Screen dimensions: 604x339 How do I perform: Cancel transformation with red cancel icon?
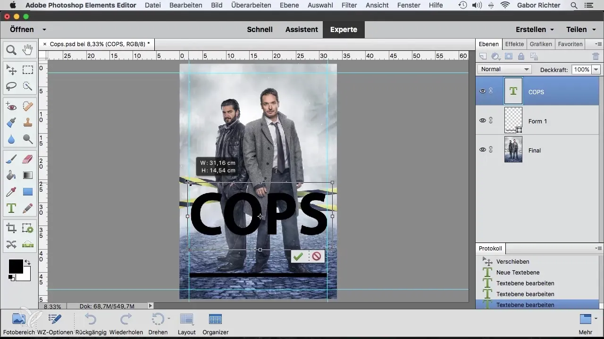pos(317,256)
